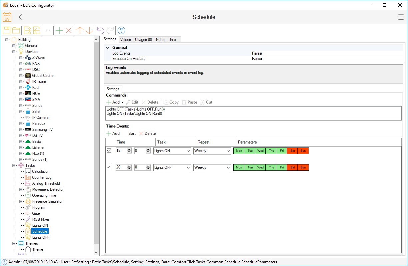Open help with the question mark icon
The width and height of the screenshot is (408, 266).
[121, 30]
